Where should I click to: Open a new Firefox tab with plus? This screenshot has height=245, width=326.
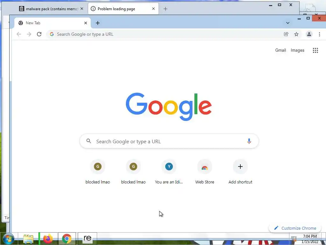coord(165,9)
